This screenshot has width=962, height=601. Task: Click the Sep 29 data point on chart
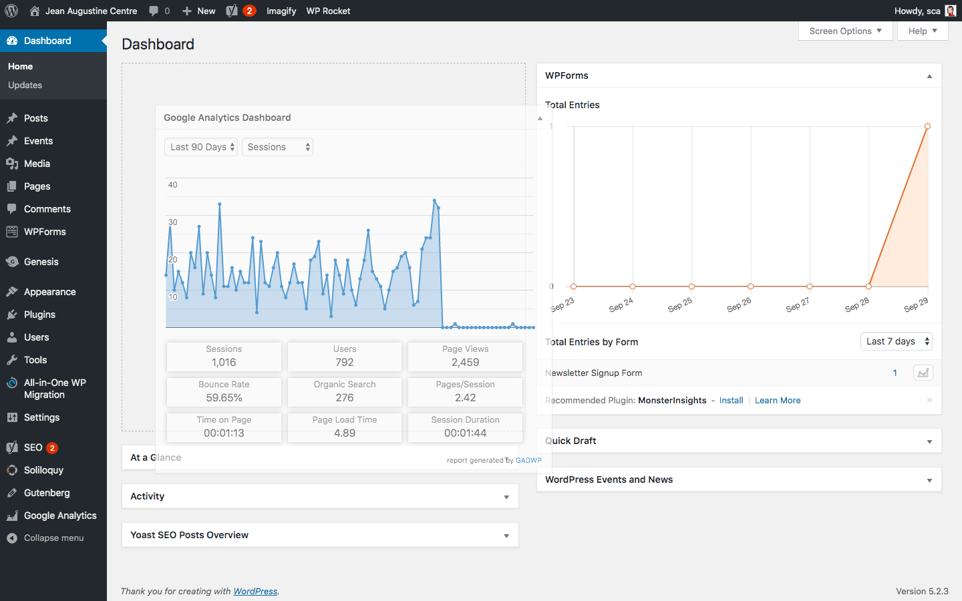pos(927,126)
